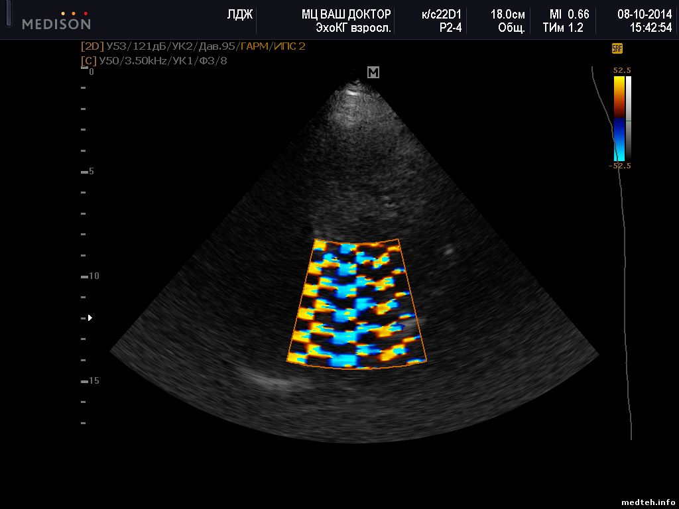The height and width of the screenshot is (509, 679).
Task: Select the [C] color mode parameter label
Action: pos(88,60)
